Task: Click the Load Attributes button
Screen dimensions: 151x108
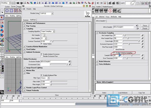Action: pos(123,93)
